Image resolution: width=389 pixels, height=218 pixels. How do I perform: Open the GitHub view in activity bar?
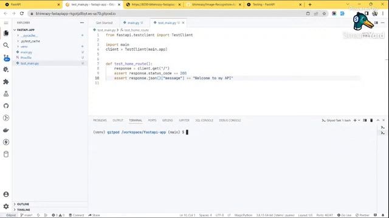pyautogui.click(x=6, y=106)
